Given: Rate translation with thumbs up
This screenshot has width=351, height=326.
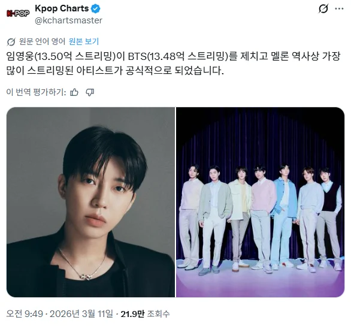Looking at the screenshot, I should coord(74,92).
